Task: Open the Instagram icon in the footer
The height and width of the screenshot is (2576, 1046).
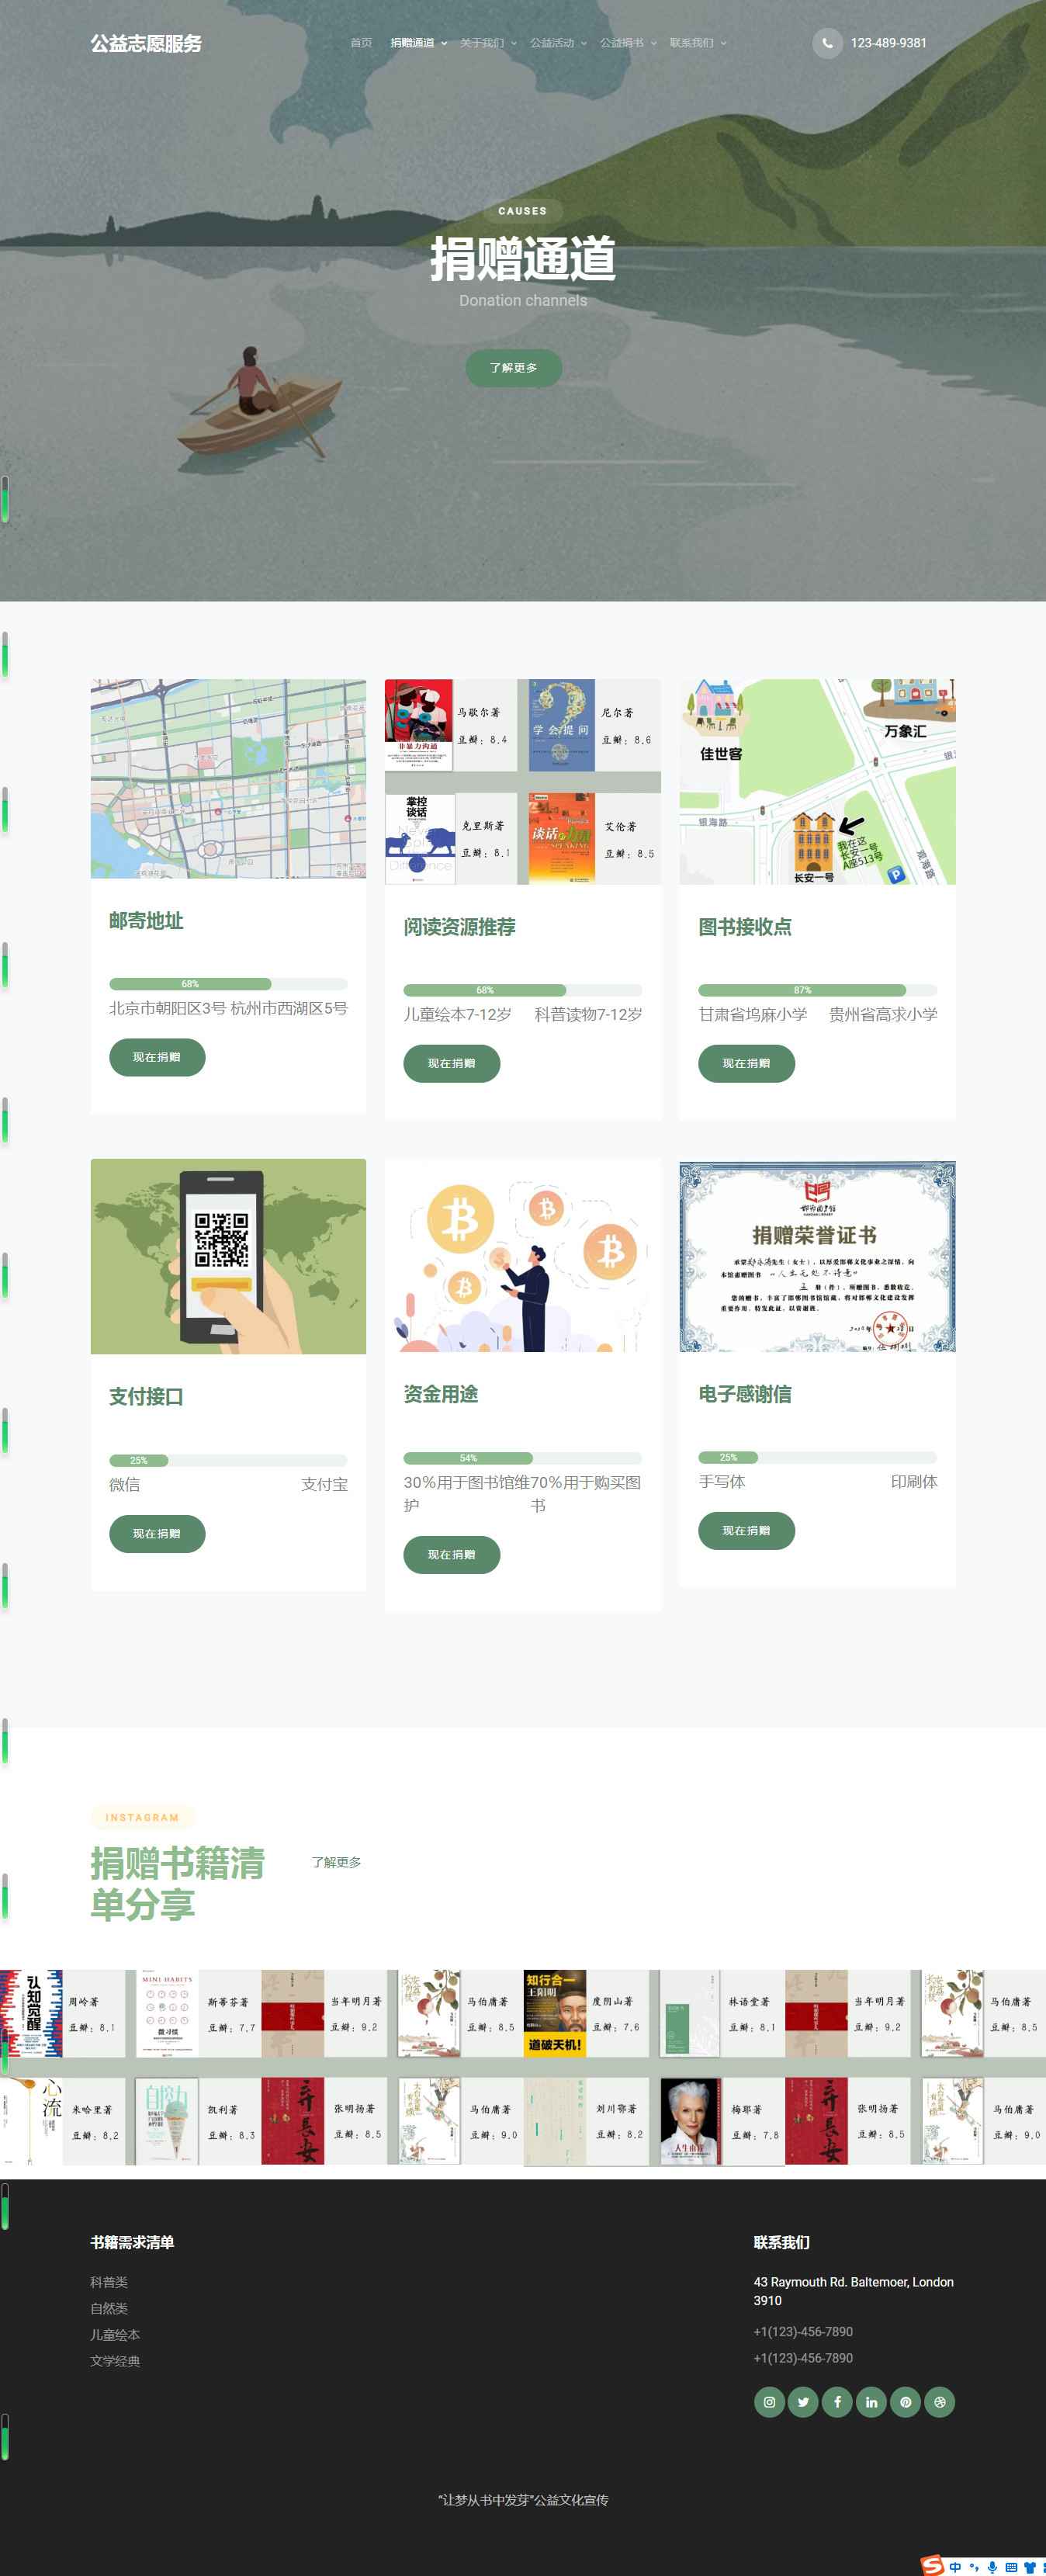Action: [x=769, y=2401]
